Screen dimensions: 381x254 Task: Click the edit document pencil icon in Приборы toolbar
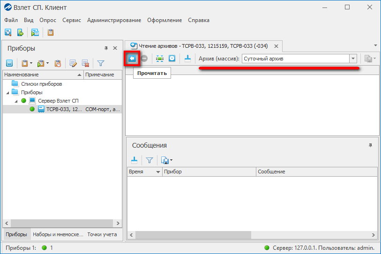(x=73, y=63)
